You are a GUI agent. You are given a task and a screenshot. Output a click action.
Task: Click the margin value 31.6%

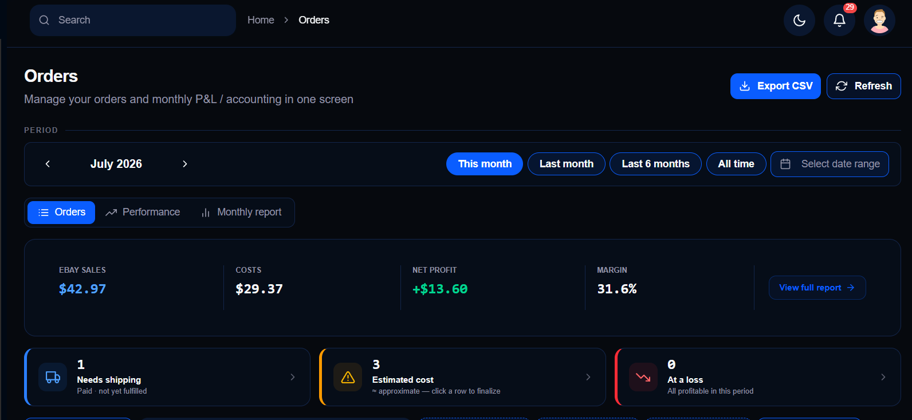point(617,289)
